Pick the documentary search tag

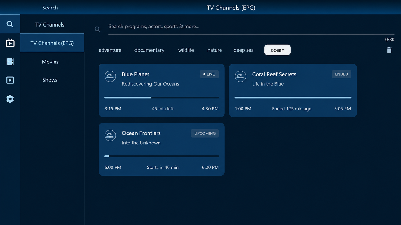tap(149, 50)
